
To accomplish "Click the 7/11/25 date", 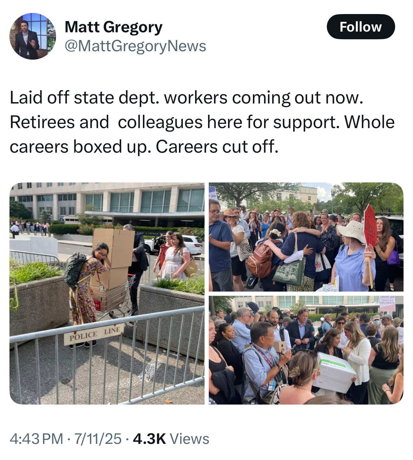I will coord(97,439).
